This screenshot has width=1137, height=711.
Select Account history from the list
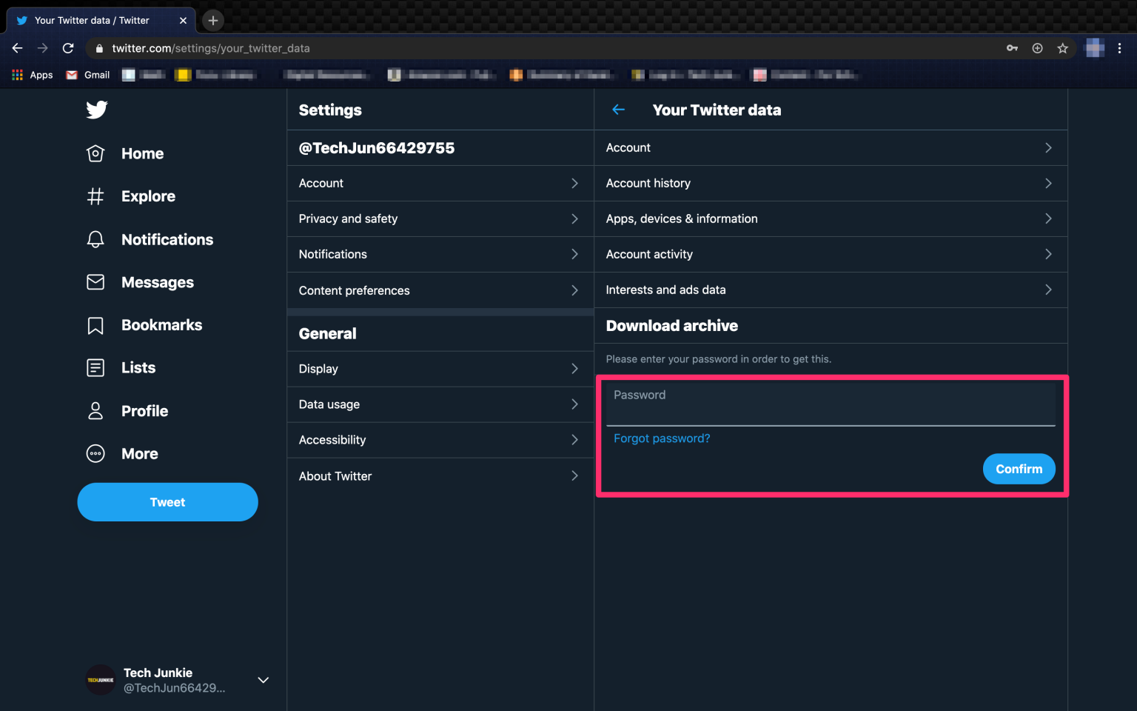pos(831,183)
